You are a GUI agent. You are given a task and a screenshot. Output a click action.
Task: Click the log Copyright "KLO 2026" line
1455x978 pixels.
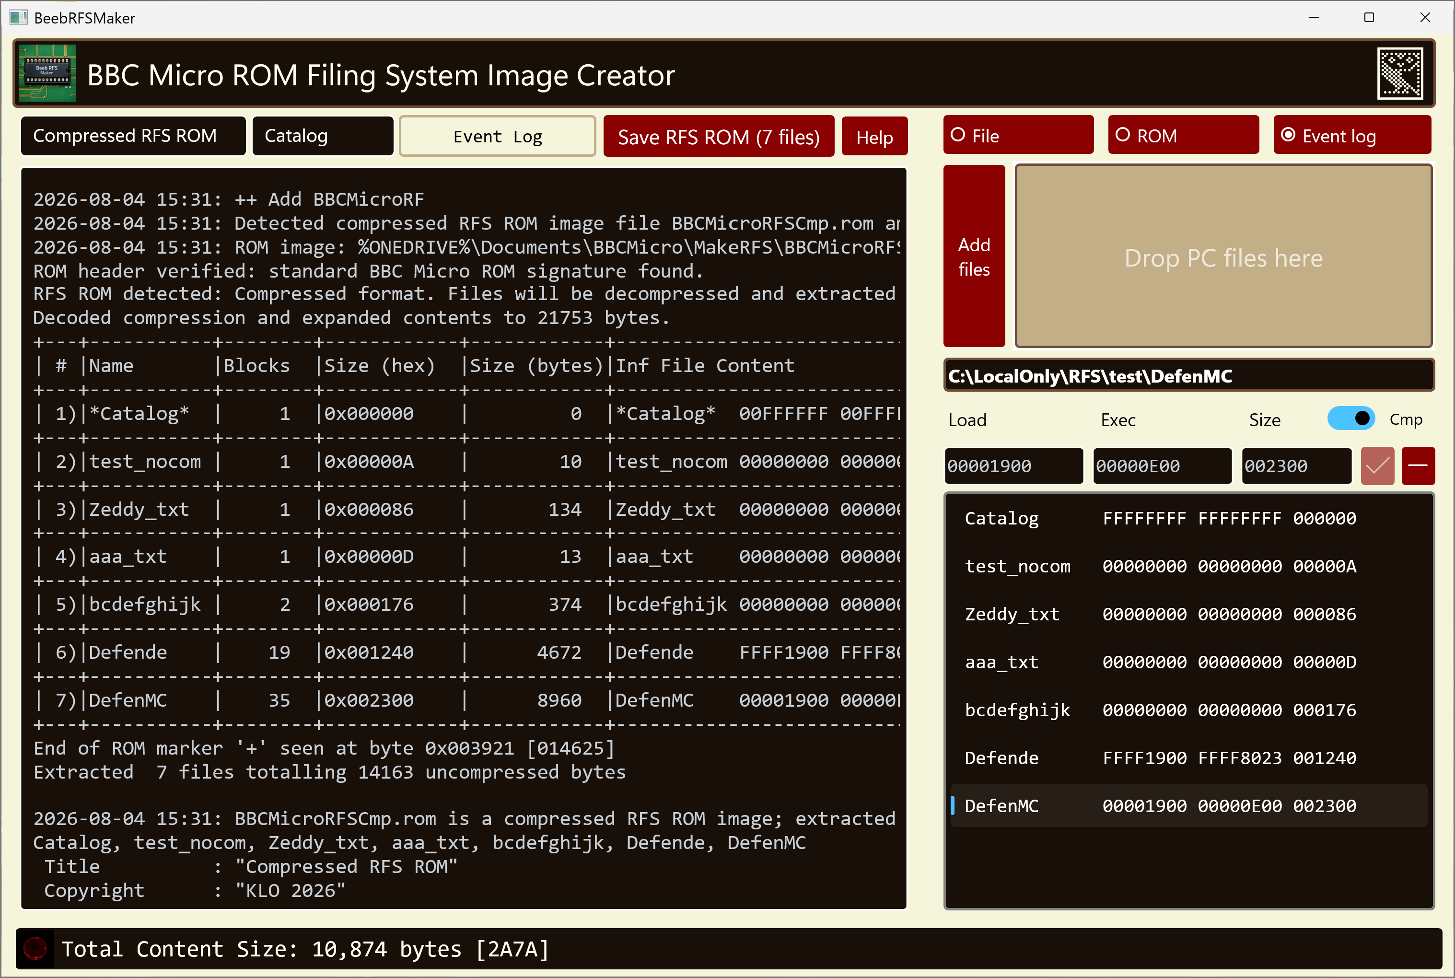195,890
